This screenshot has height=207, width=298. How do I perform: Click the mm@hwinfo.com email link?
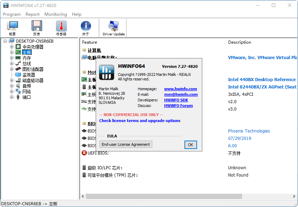181,94
